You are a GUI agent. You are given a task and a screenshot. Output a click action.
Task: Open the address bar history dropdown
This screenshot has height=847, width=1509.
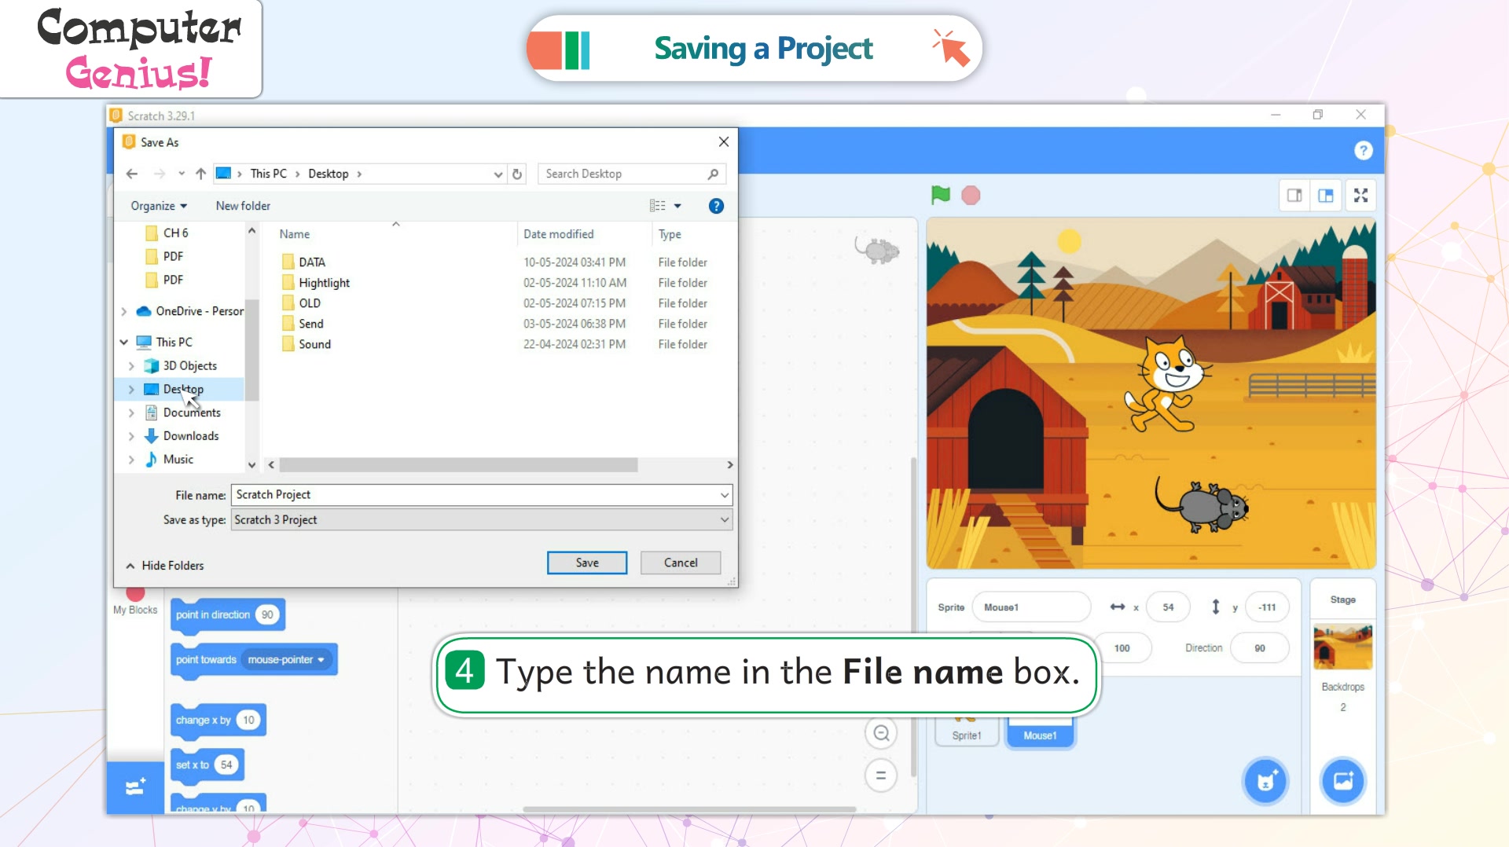pyautogui.click(x=497, y=174)
